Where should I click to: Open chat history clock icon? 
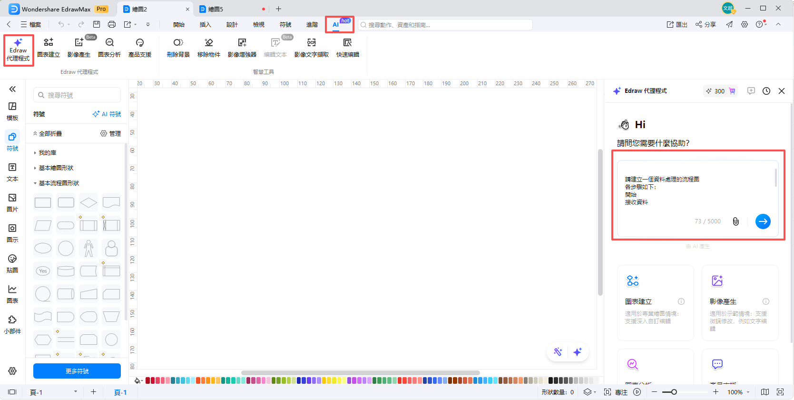point(766,91)
